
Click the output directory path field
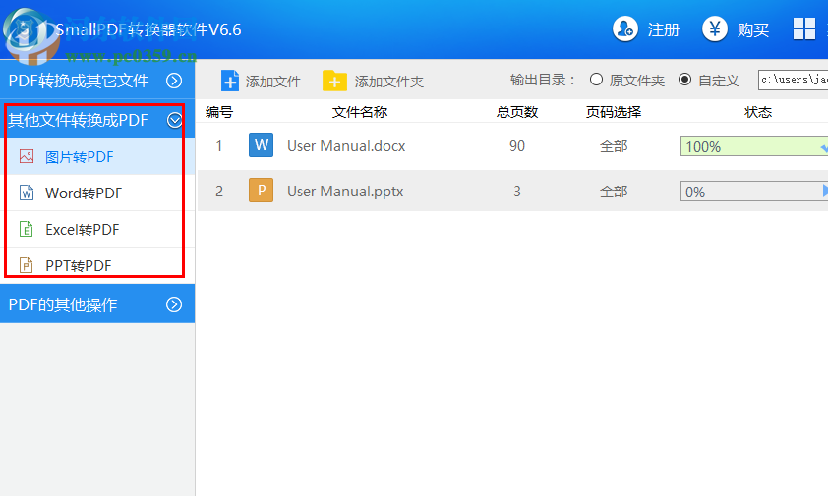click(794, 80)
